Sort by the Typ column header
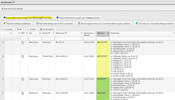The height and width of the screenshot is (100, 175). pyautogui.click(x=30, y=33)
